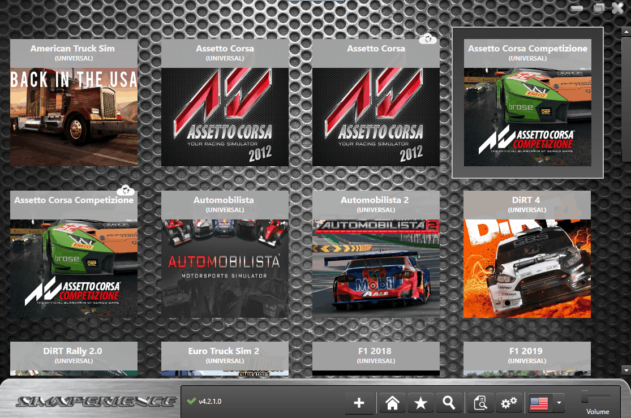Click the cloud icon on Assetto Corsa tile

pos(428,39)
